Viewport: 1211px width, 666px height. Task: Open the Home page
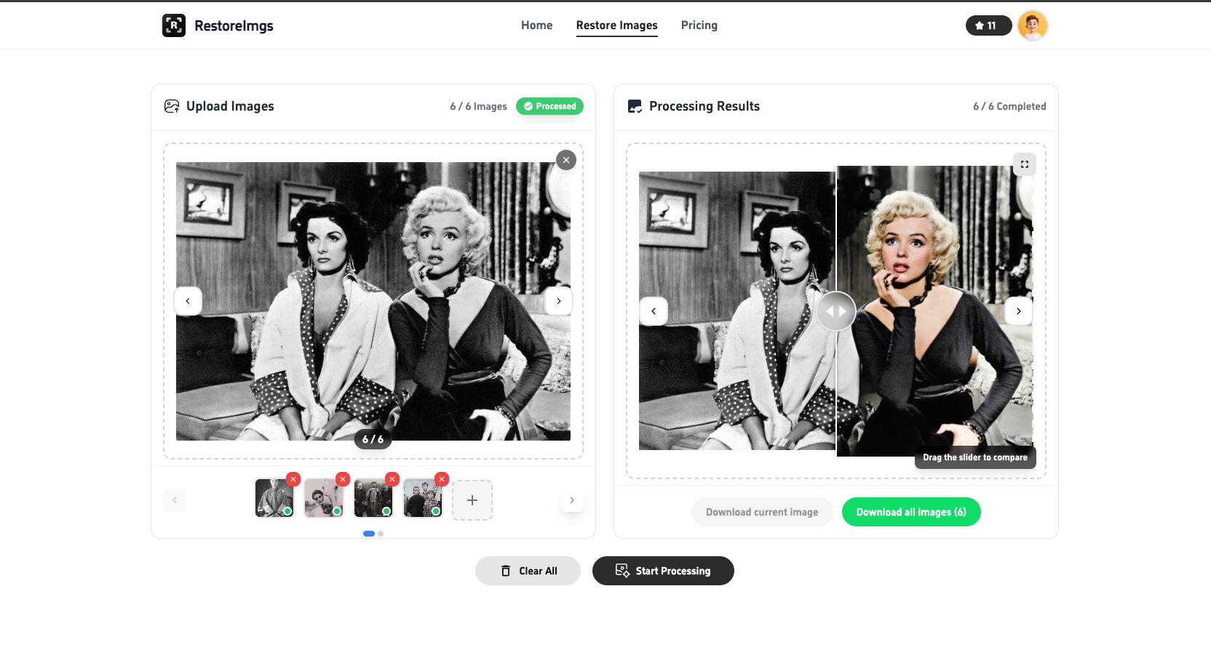536,25
